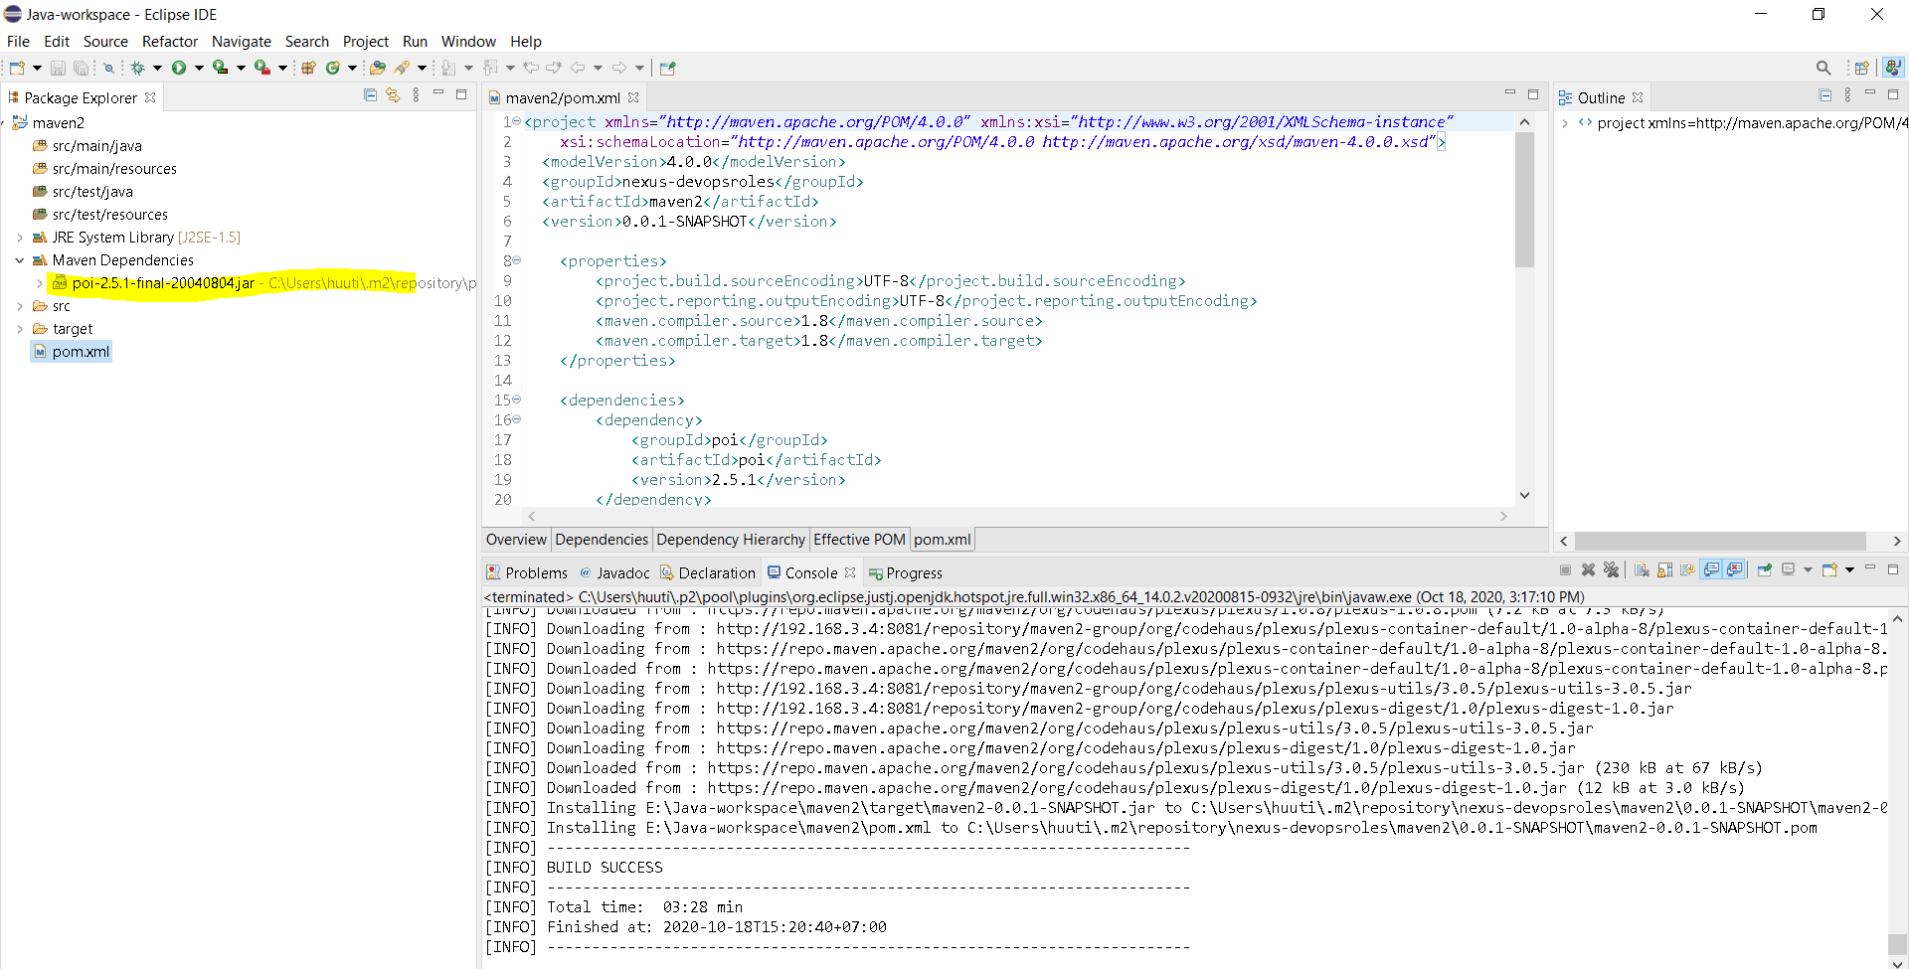Run the application using the green Run icon
The width and height of the screenshot is (1909, 969).
pyautogui.click(x=180, y=67)
